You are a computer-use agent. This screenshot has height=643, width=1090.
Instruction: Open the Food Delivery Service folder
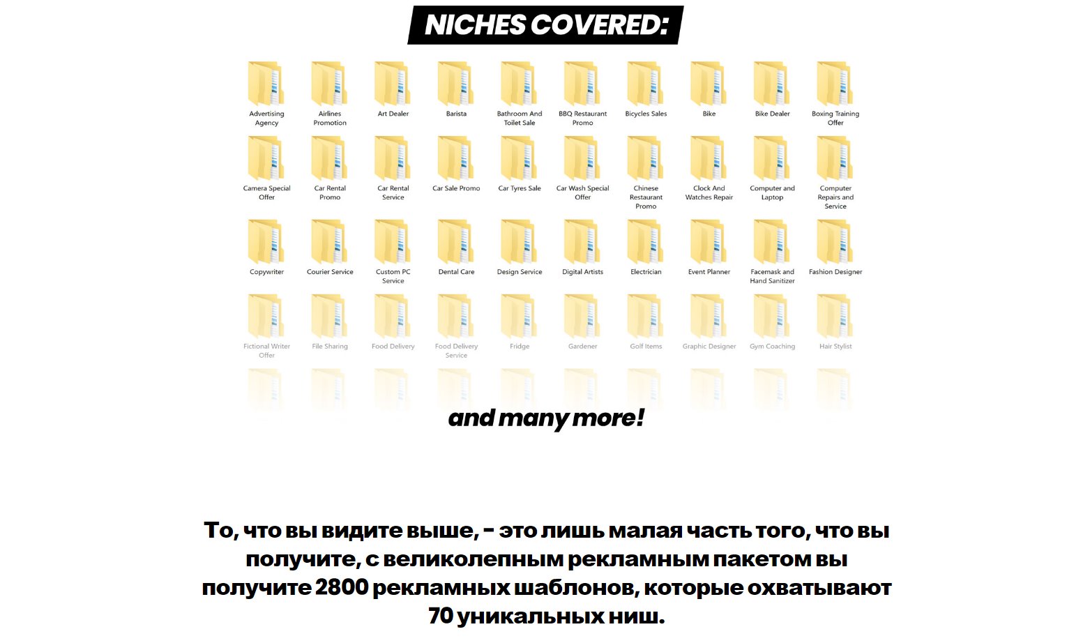coord(456,317)
